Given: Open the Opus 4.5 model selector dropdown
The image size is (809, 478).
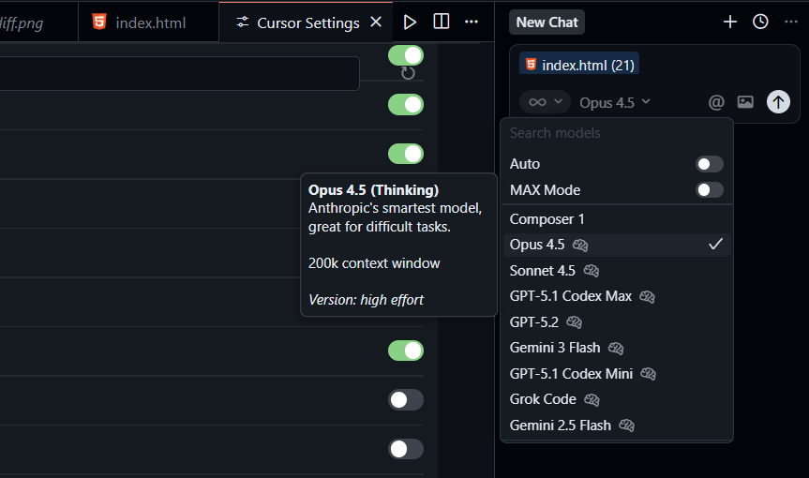Looking at the screenshot, I should pos(615,102).
